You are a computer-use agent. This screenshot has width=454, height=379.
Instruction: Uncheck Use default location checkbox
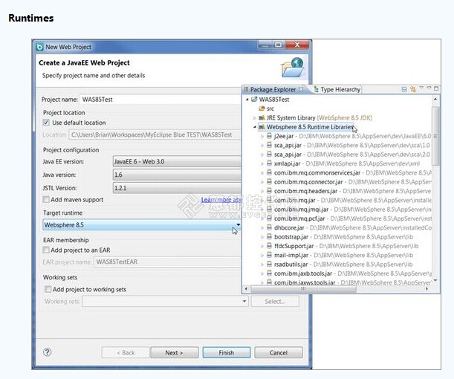tap(47, 123)
